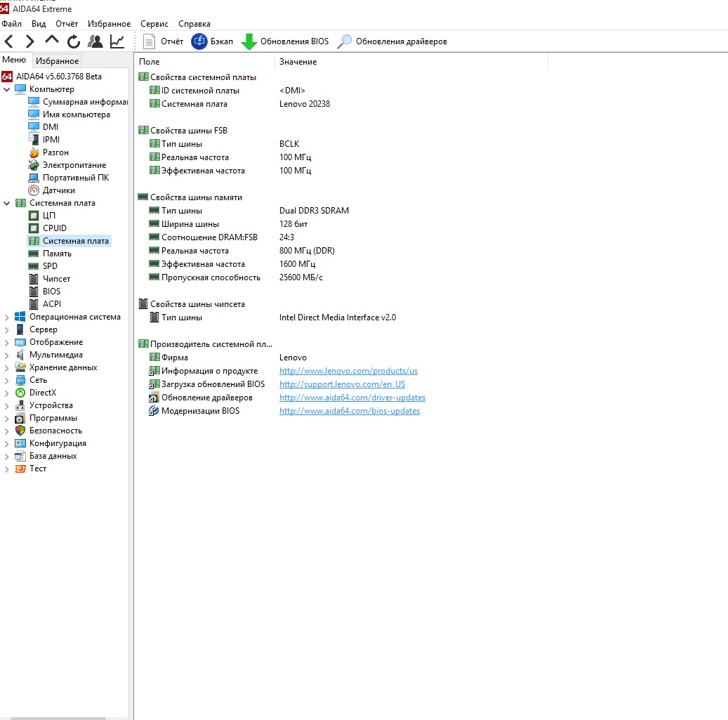Select the ЦП processor icon
The image size is (728, 720).
(x=34, y=216)
